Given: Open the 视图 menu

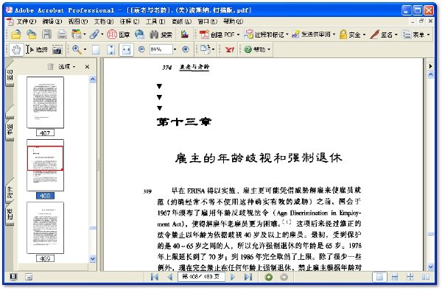Looking at the screenshot, I should [78, 21].
